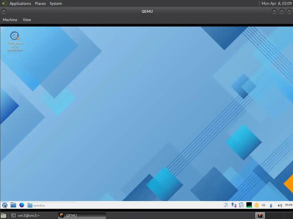Open the Machine menu in QEMU
Viewport: 293px width, 219px height.
click(x=10, y=20)
